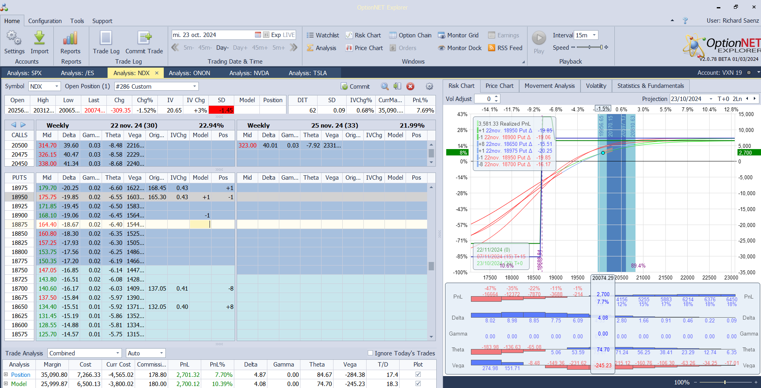This screenshot has width=761, height=388.
Task: Open the Combined trade analysis dropdown
Action: pos(118,353)
